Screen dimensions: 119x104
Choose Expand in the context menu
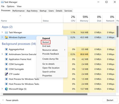46,38
